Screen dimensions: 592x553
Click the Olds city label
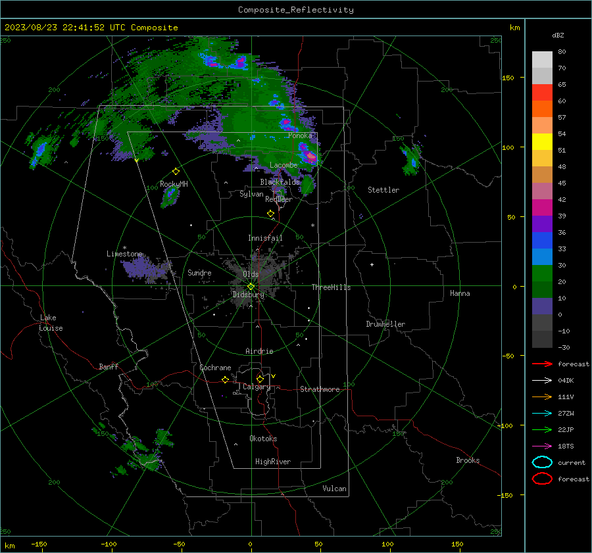point(251,274)
